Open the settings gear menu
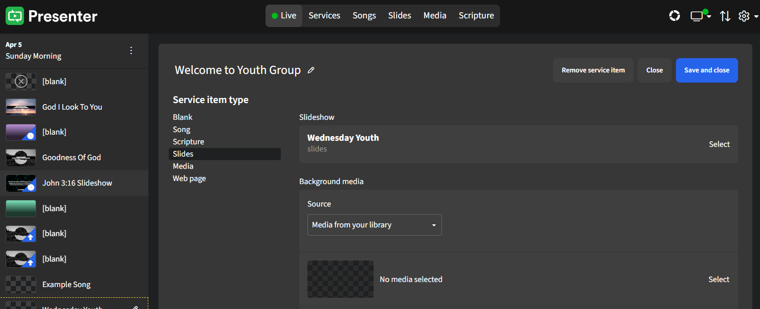The width and height of the screenshot is (760, 309). click(744, 16)
